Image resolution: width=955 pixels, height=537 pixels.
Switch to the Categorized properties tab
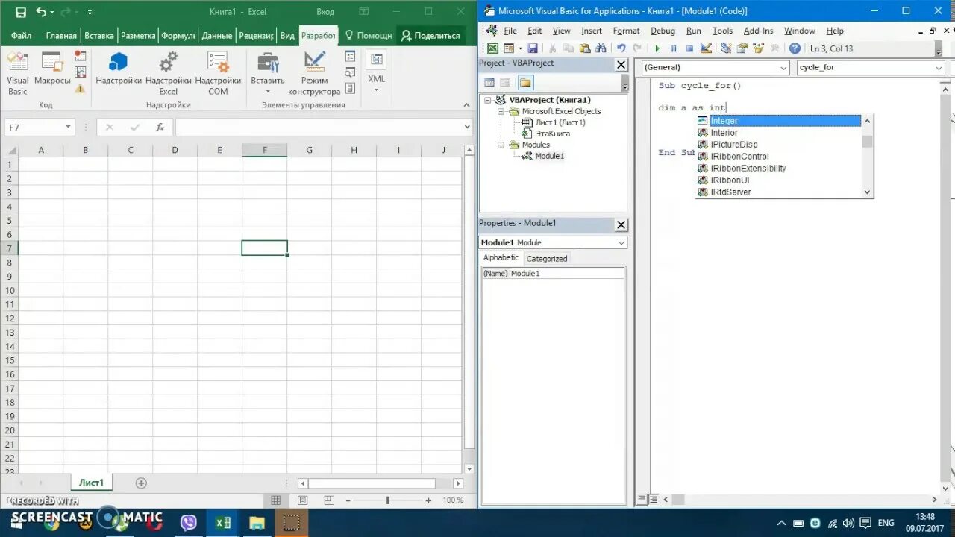click(547, 259)
